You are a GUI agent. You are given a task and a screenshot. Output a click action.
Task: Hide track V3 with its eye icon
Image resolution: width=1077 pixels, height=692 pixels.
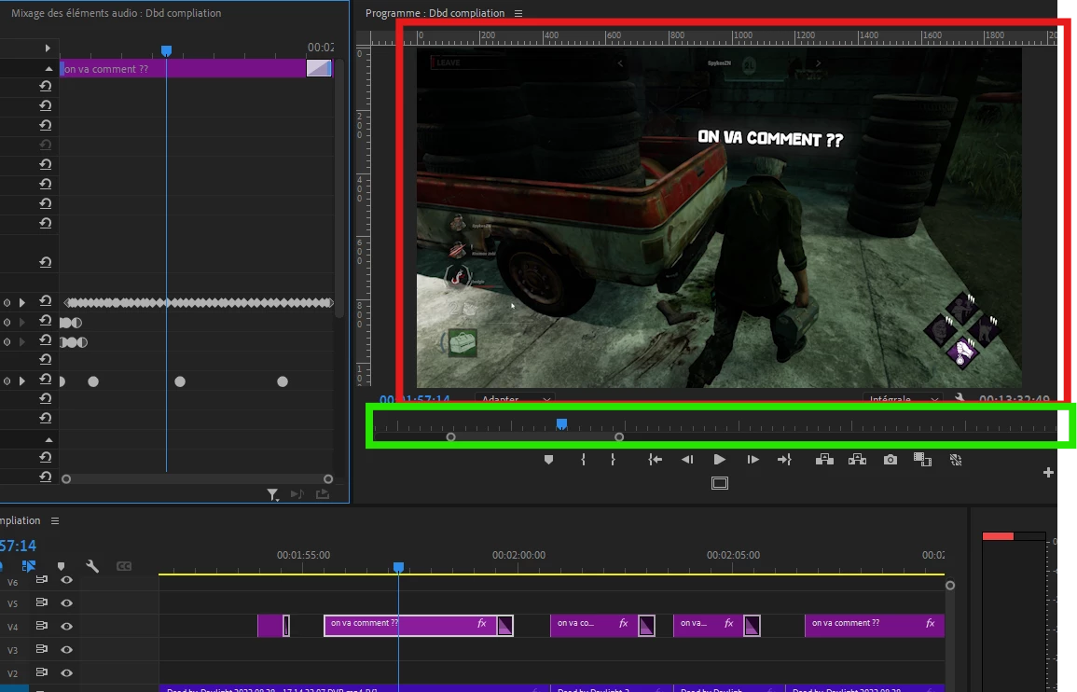(66, 650)
